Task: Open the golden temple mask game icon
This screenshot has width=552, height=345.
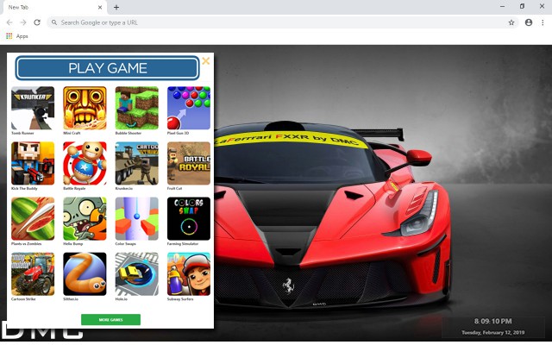Action: coord(85,108)
